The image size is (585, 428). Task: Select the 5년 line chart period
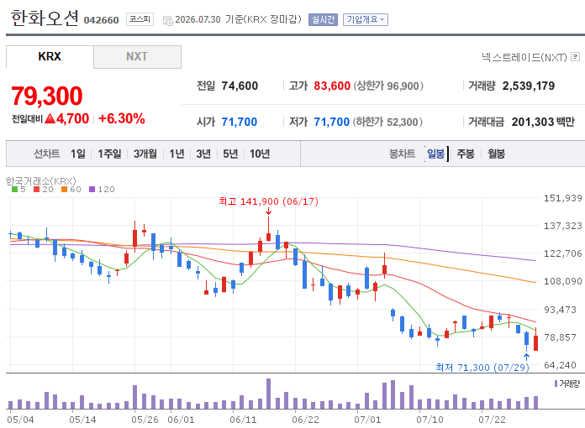pos(230,154)
